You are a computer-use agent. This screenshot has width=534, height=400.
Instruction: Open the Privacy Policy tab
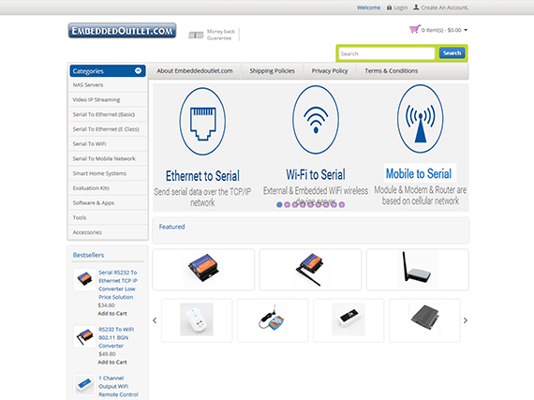(x=330, y=71)
